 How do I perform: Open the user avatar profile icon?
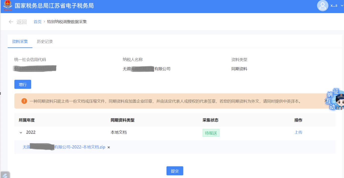(x=323, y=6)
